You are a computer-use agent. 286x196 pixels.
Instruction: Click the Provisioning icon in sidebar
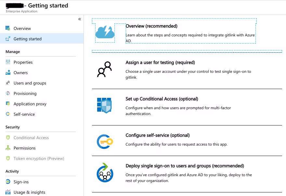click(8, 94)
